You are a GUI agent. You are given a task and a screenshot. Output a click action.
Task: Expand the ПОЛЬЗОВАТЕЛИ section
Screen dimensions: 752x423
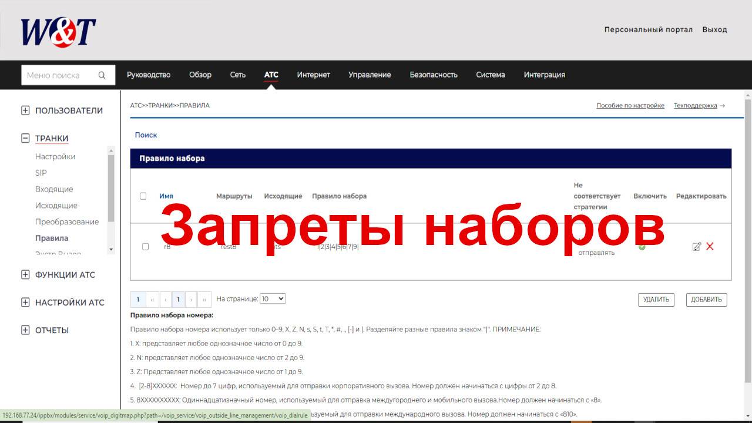tap(25, 110)
